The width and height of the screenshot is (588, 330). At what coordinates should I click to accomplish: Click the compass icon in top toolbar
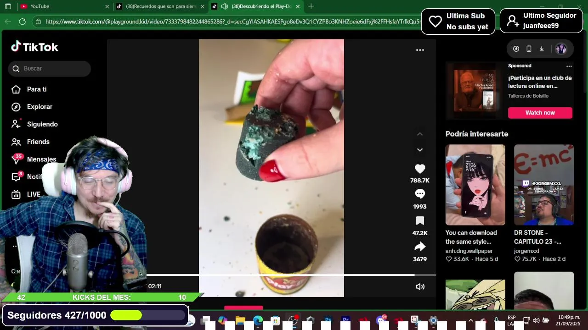click(x=516, y=49)
